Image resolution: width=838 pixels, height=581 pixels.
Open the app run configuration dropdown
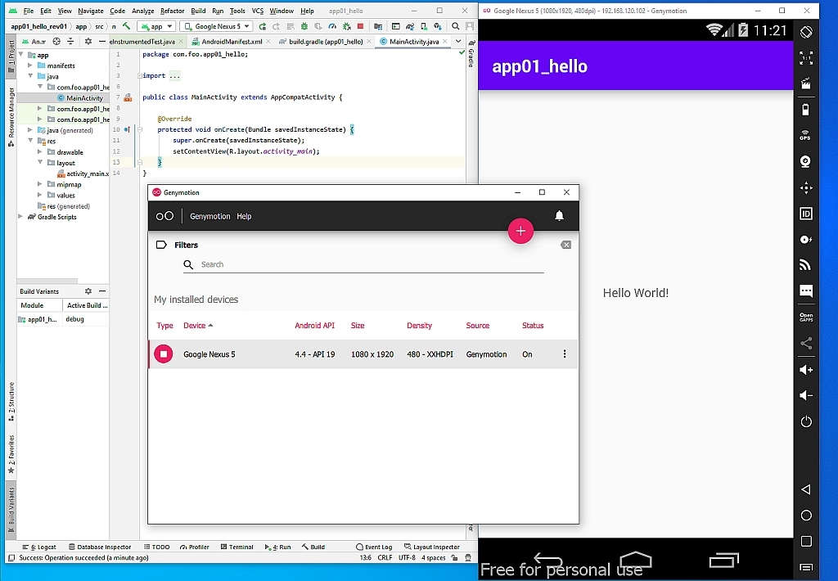coord(156,26)
